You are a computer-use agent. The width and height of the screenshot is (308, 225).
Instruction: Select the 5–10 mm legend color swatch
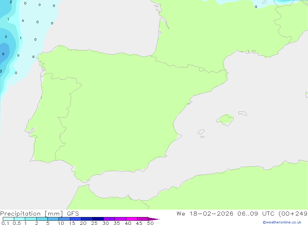[53, 219]
